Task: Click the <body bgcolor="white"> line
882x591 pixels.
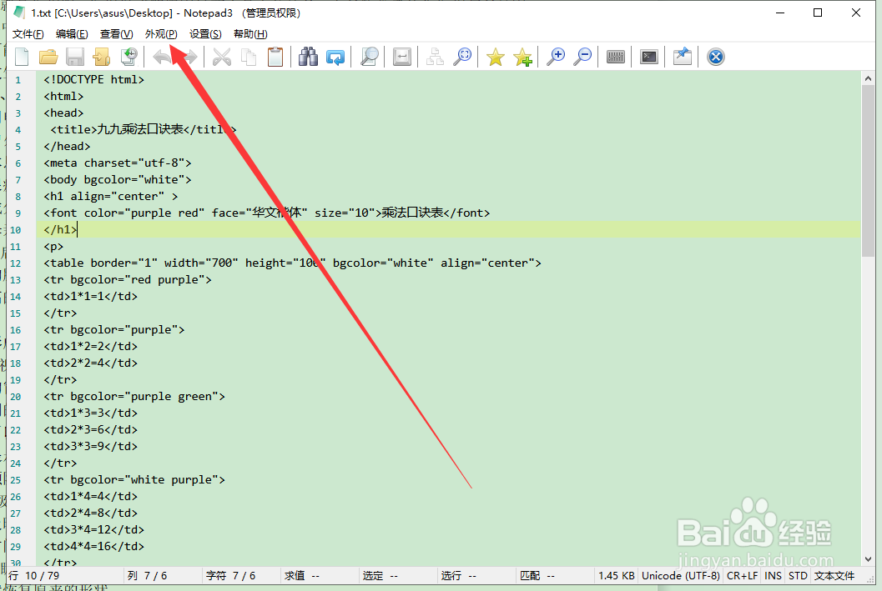Action: 118,180
